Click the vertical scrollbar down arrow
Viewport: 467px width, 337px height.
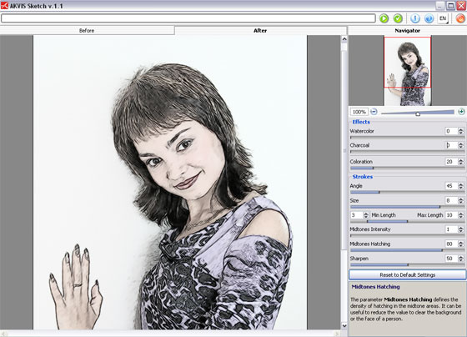click(344, 325)
